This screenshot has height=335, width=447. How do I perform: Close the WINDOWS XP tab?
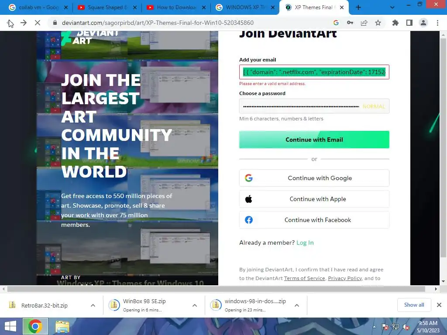tap(273, 8)
